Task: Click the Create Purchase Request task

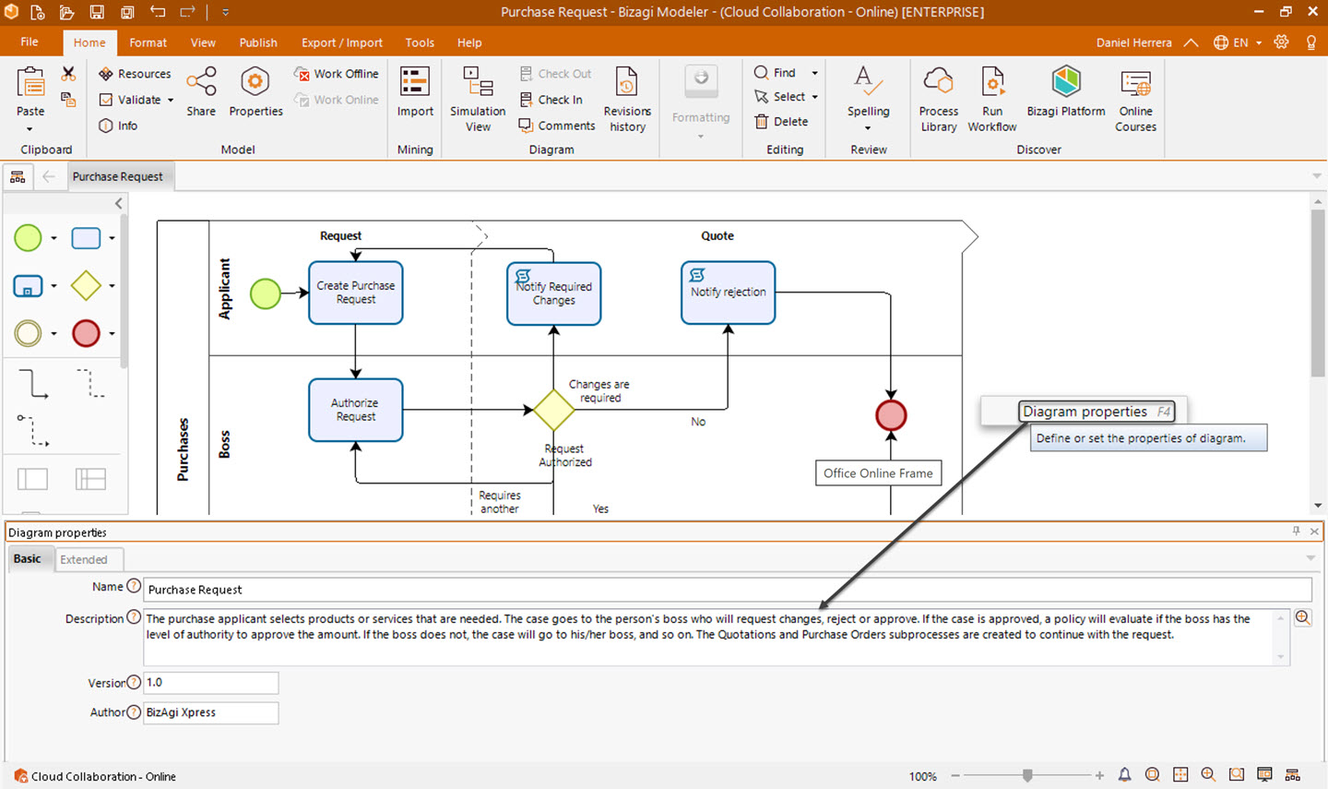Action: point(356,293)
